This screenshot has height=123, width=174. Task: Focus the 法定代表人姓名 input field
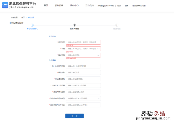coord(83,92)
